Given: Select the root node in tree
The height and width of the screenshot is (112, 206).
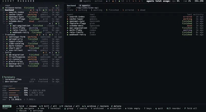Looking at the screenshot, I should [x=7, y=5].
